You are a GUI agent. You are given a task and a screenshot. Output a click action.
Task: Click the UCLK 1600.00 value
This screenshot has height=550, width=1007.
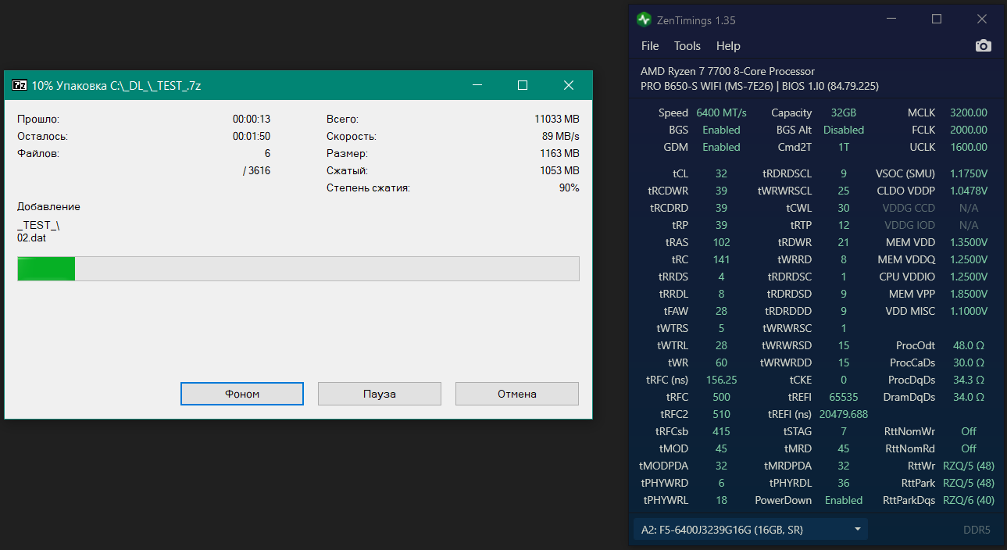tap(969, 147)
